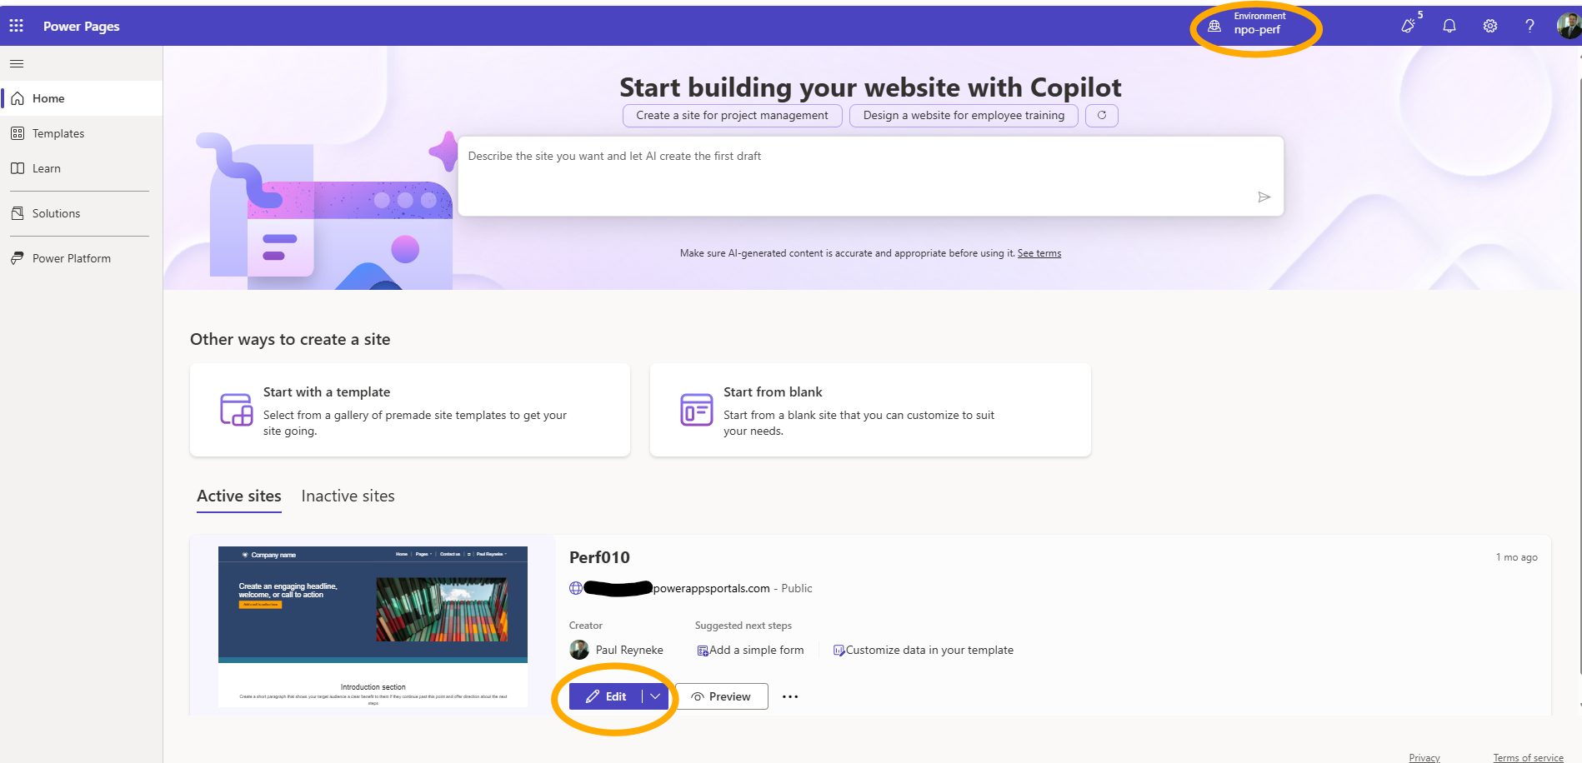
Task: Click the rocket what's new icon
Action: (x=1409, y=25)
